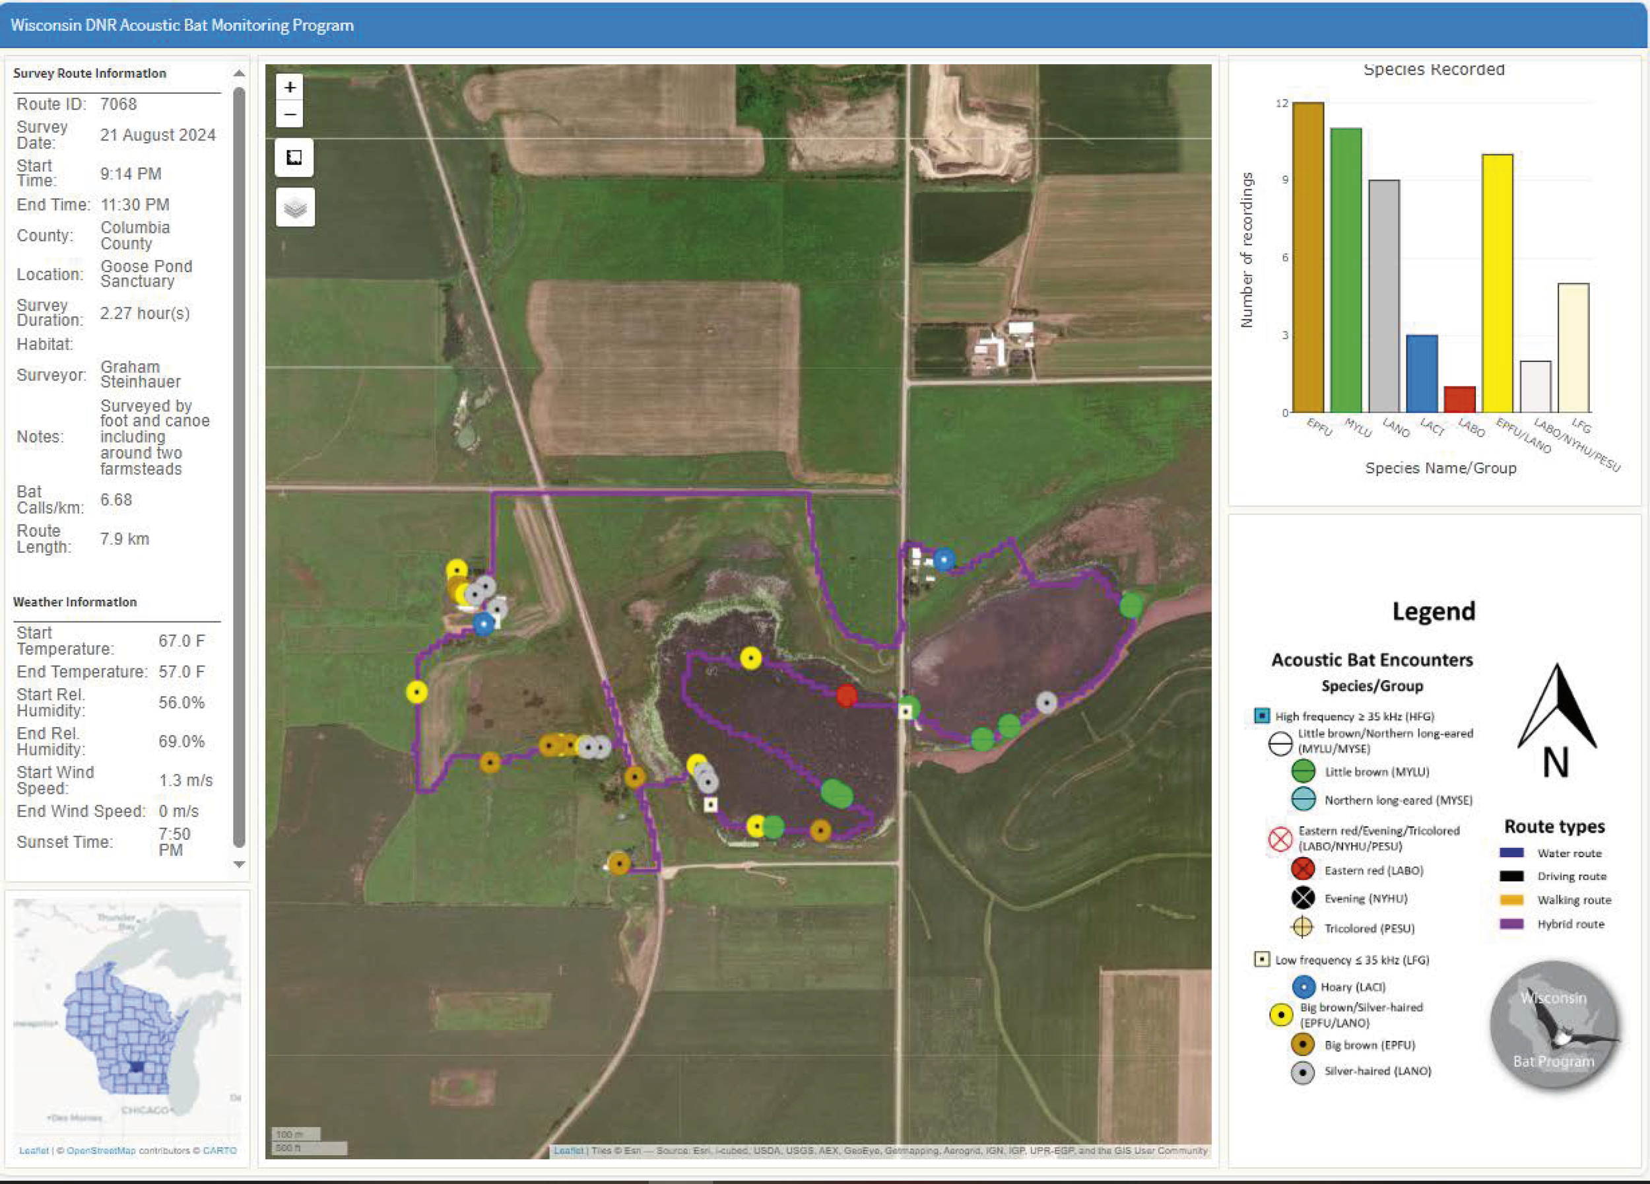The width and height of the screenshot is (1650, 1184).
Task: Click white LFG square marker below grey cluster
Action: [711, 805]
